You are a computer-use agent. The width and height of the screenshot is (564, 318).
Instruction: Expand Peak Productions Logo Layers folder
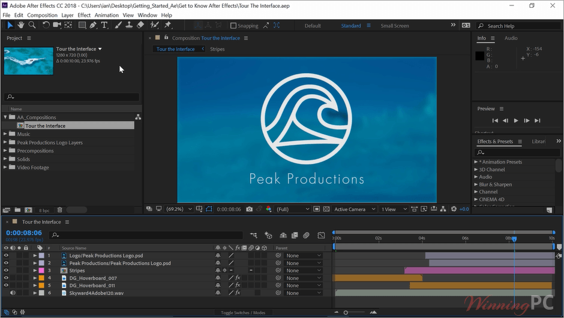click(5, 142)
